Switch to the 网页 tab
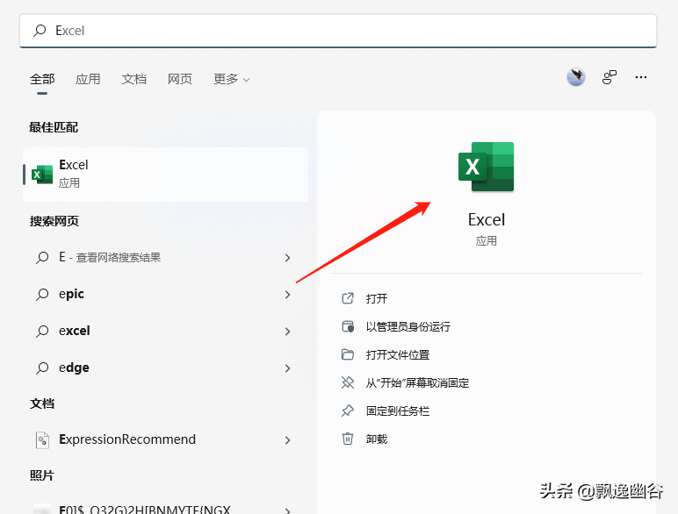 click(180, 79)
